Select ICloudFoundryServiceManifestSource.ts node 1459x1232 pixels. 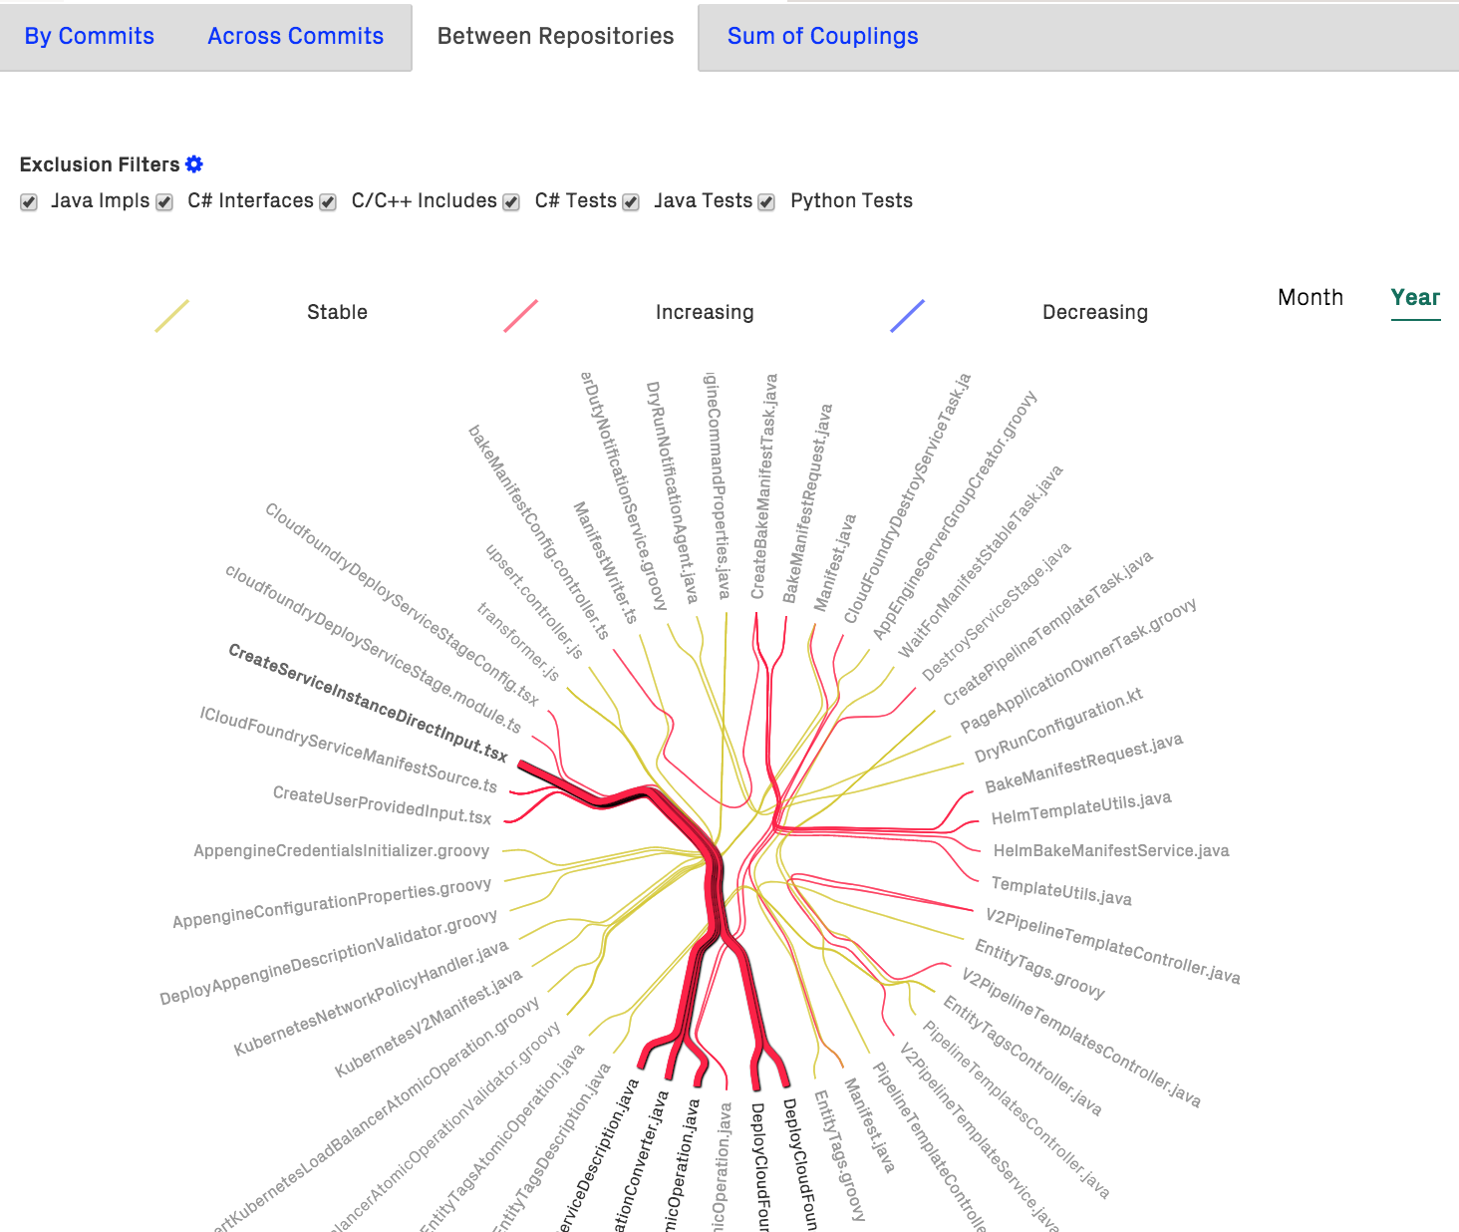349,750
